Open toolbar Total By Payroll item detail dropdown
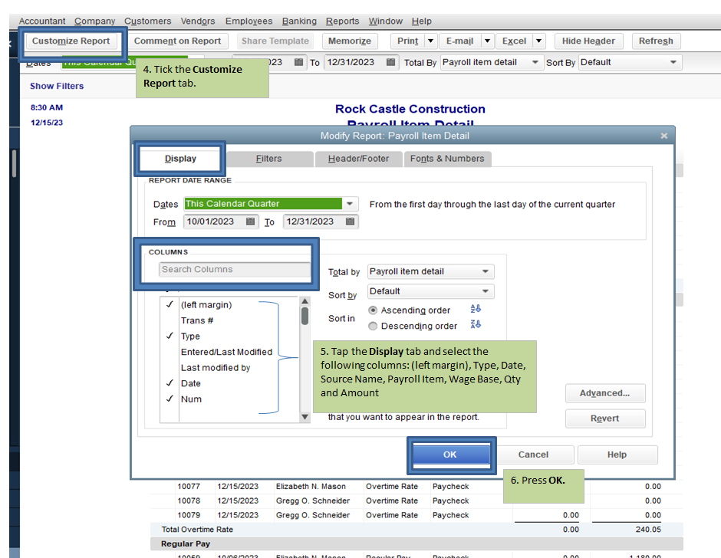The width and height of the screenshot is (721, 558). click(x=535, y=62)
